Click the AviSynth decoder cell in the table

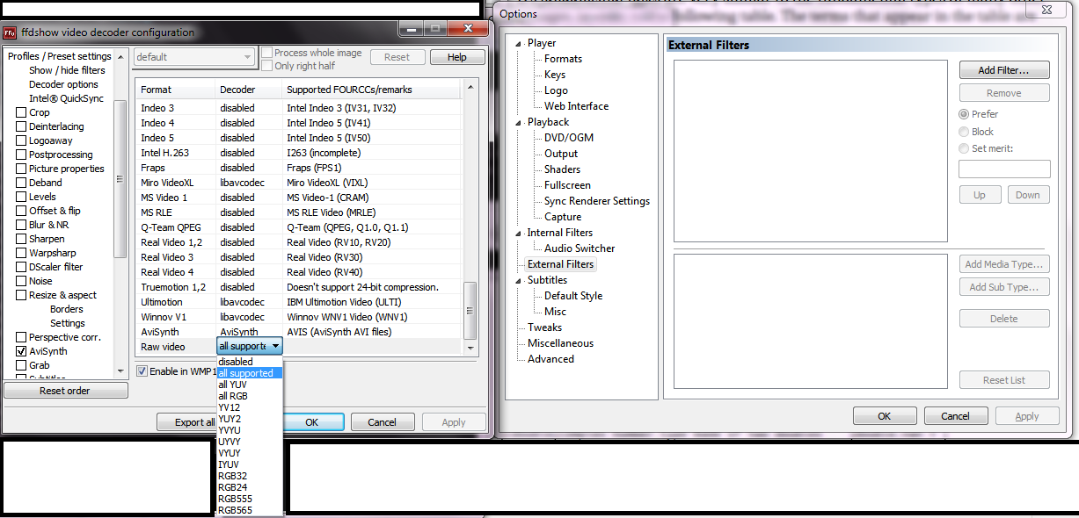(x=239, y=332)
